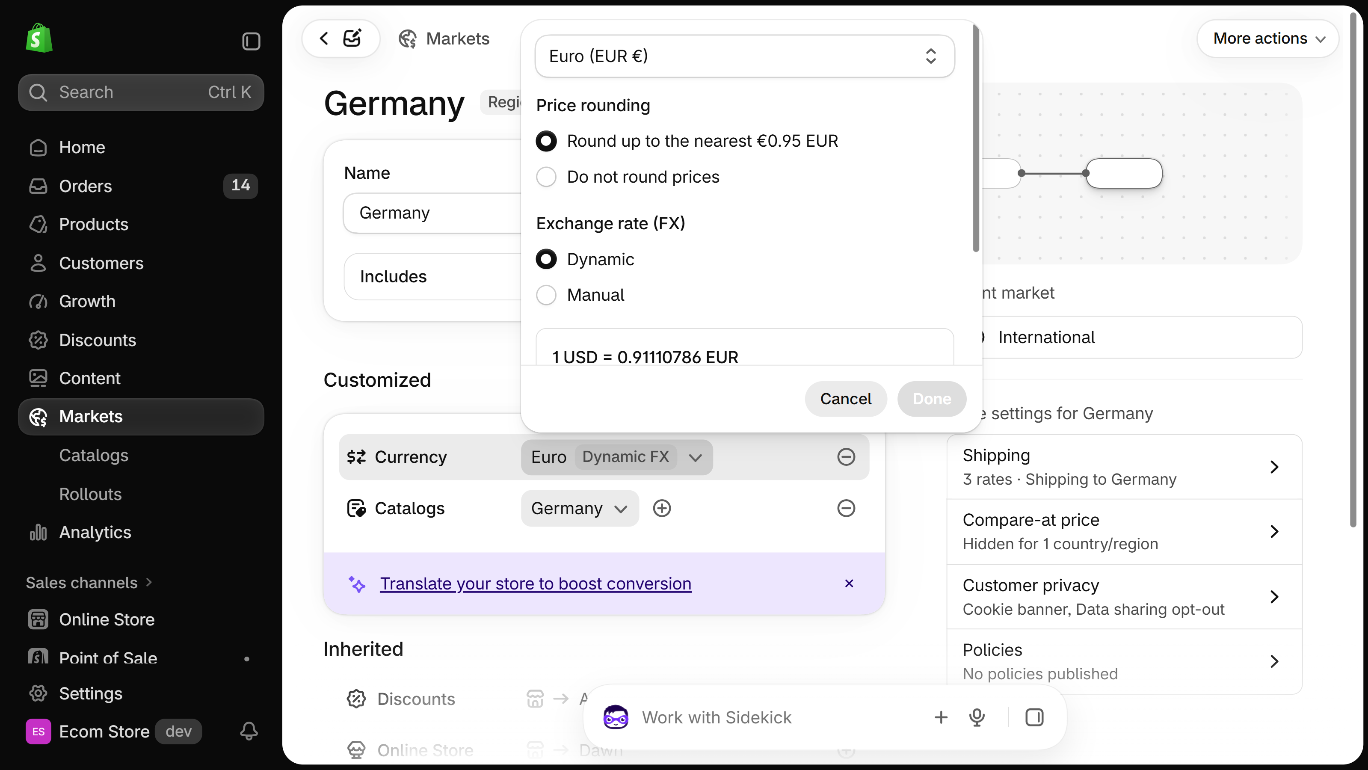This screenshot has width=1368, height=770.
Task: Open the More actions dropdown
Action: click(1267, 38)
